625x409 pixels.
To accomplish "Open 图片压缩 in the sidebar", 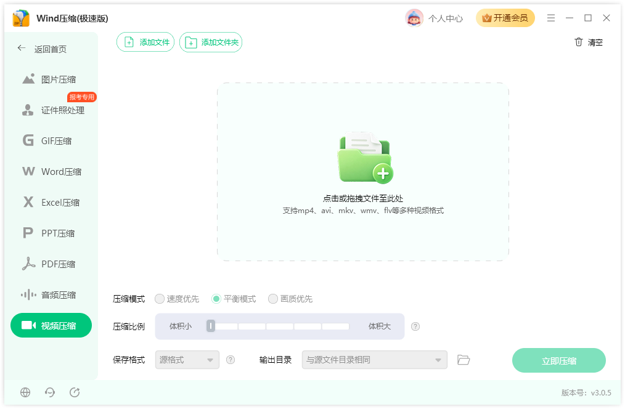I will (x=51, y=79).
